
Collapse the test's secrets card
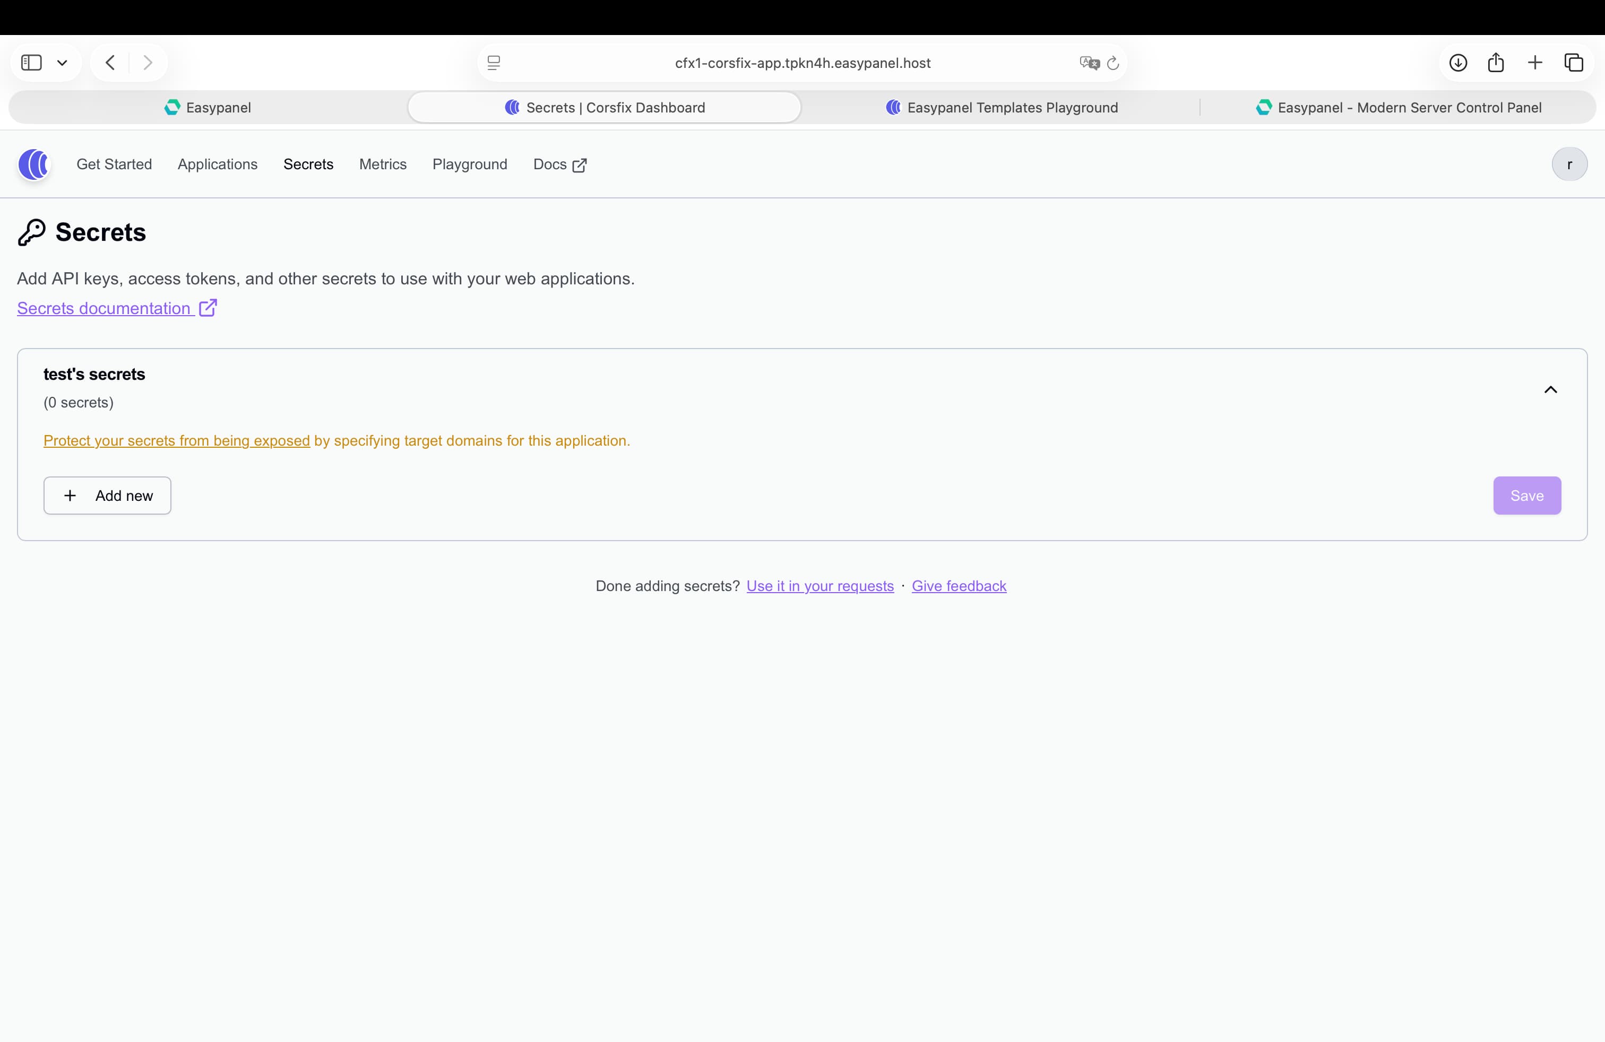(1550, 389)
